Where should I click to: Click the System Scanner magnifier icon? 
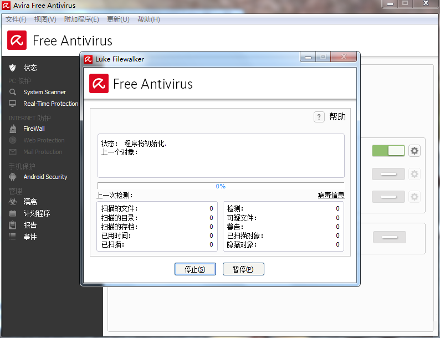point(13,92)
